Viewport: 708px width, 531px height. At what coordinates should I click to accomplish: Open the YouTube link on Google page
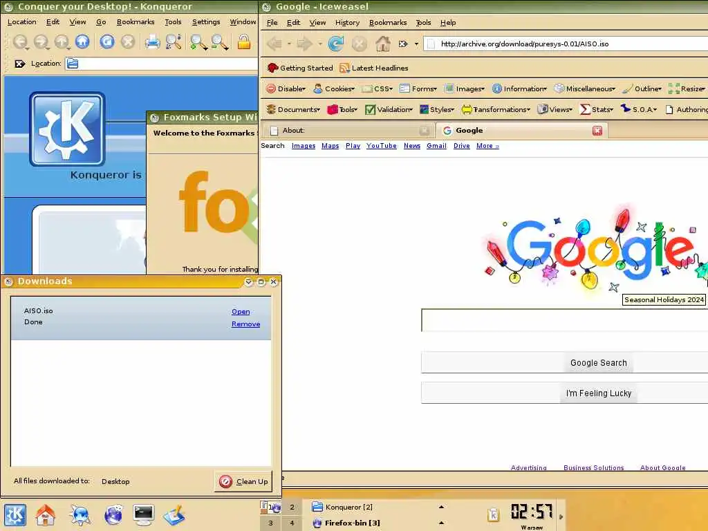(x=381, y=146)
